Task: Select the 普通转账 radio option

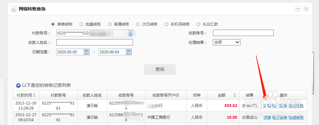Action: pos(110,24)
